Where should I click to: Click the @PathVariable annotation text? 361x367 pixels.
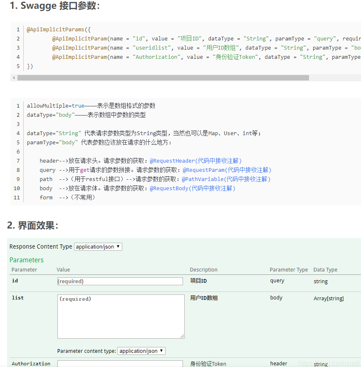226,179
